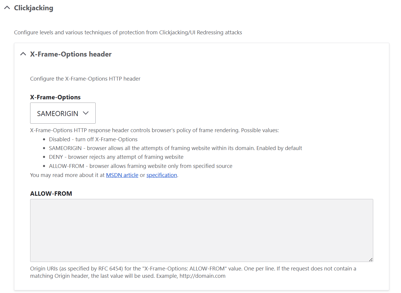Open the MSDN article link
This screenshot has width=401, height=293.
(x=122, y=175)
